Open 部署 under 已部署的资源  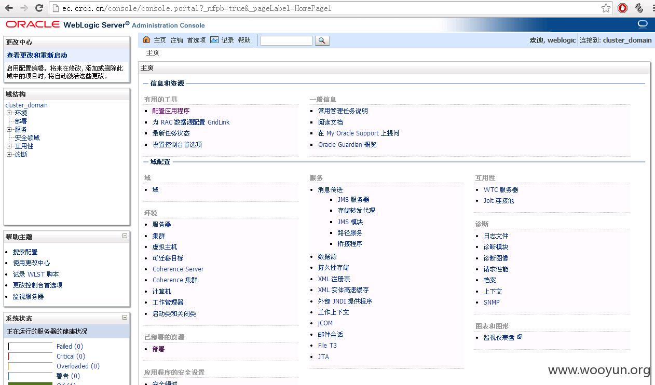(x=158, y=349)
